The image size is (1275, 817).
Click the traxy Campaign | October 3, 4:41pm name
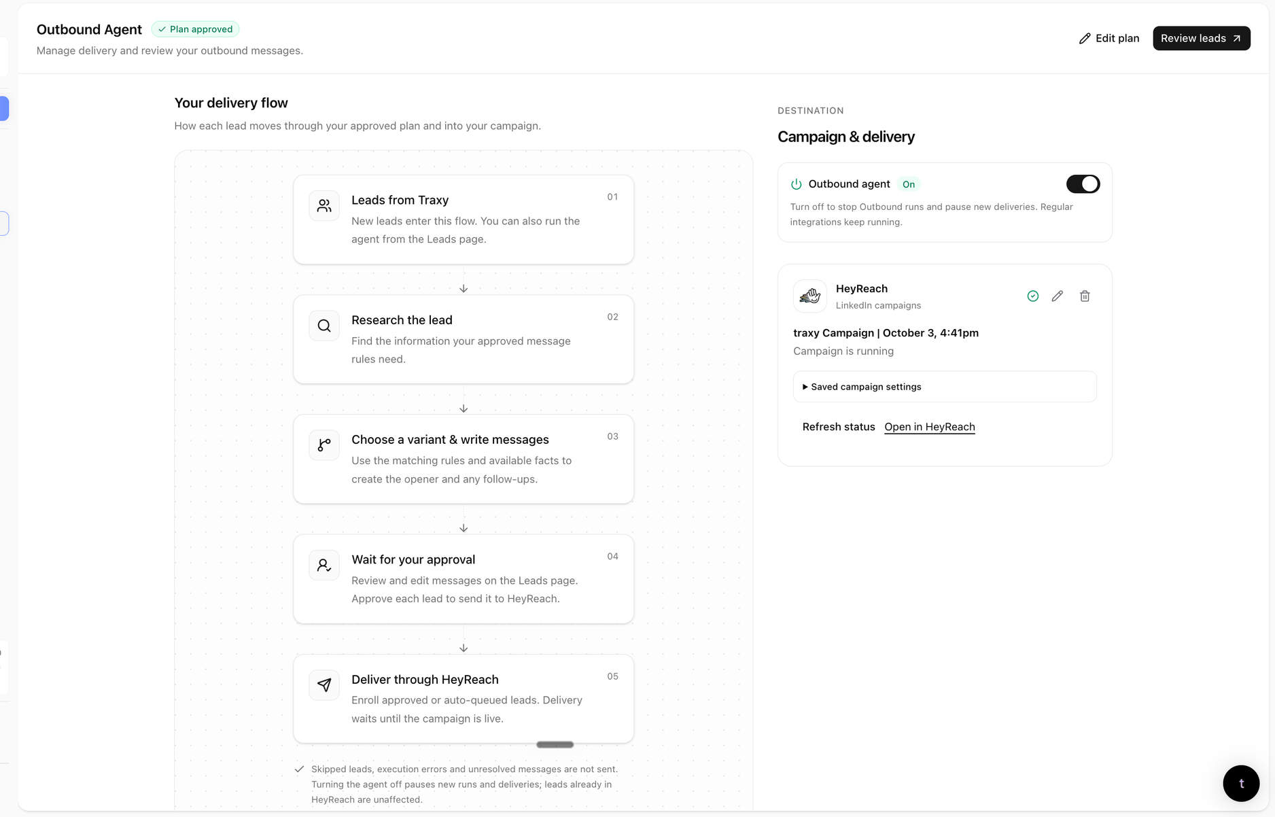886,333
